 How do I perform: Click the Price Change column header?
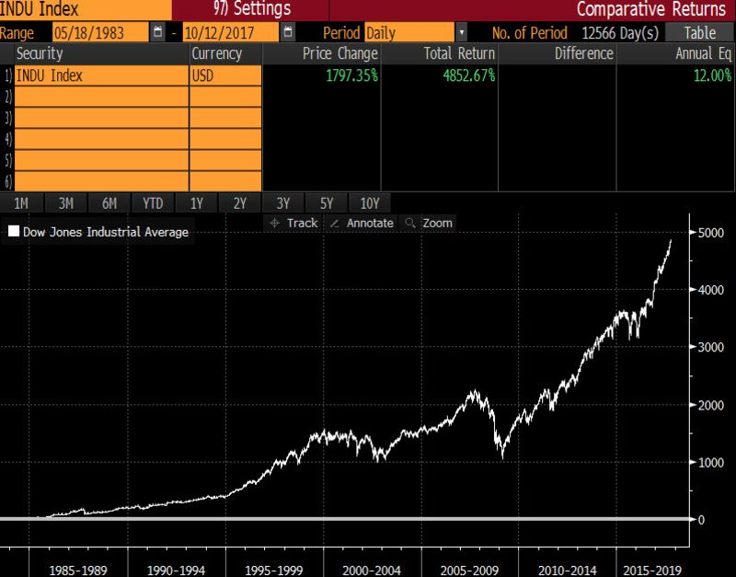tap(321, 53)
